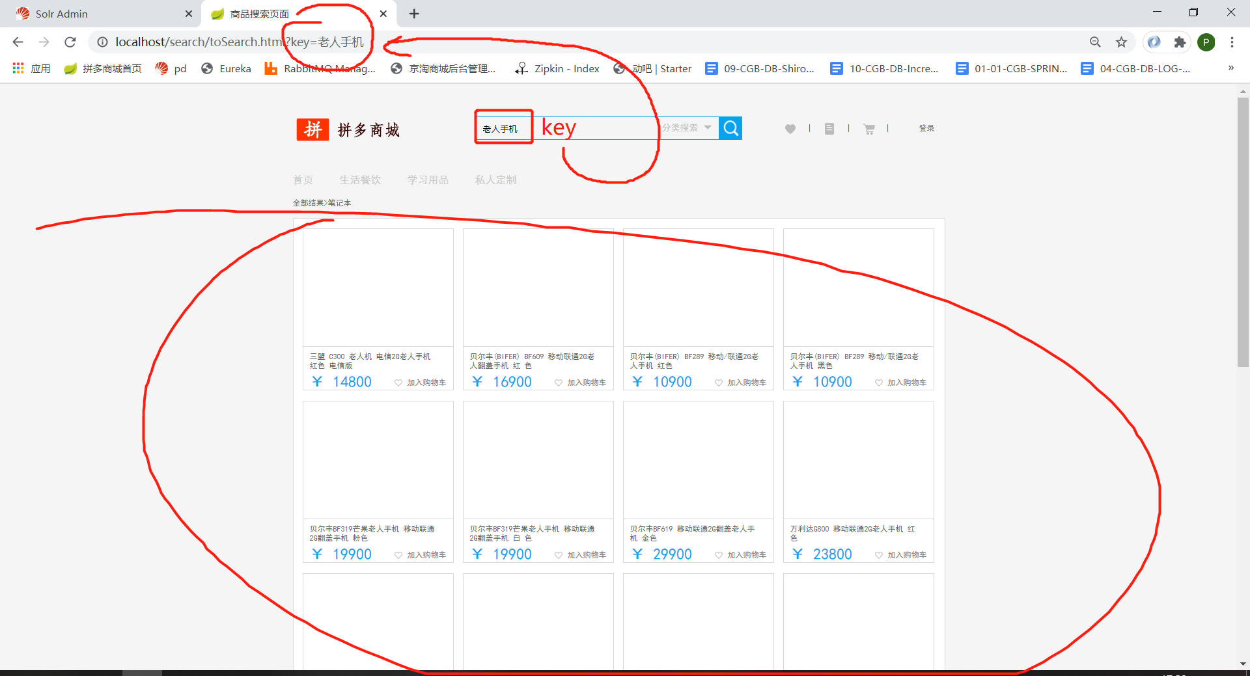Close the 商品搜索页面 tab
Viewport: 1250px width, 676px height.
[x=383, y=14]
